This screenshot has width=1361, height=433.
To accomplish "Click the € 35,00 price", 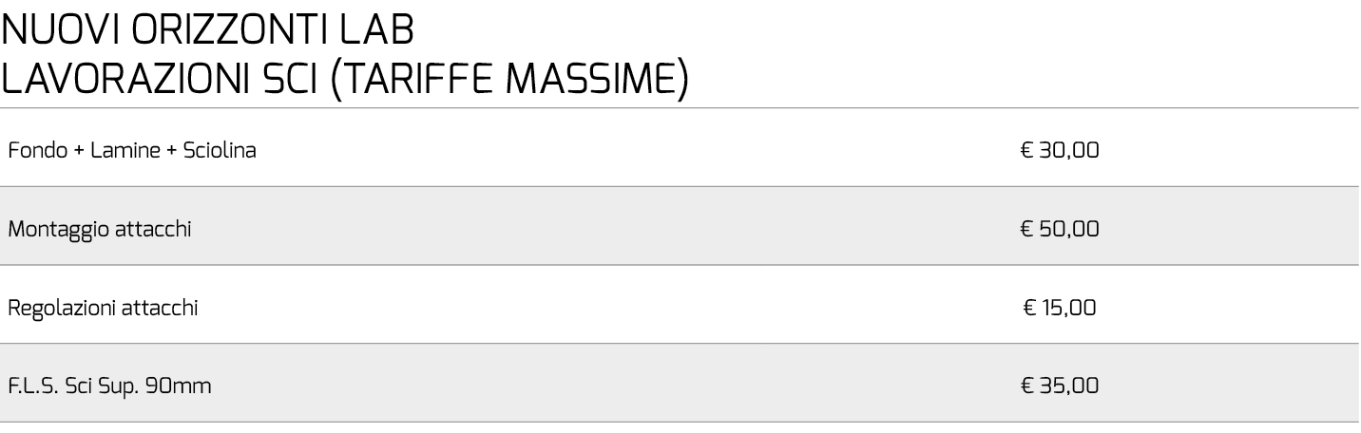I will click(x=1059, y=386).
